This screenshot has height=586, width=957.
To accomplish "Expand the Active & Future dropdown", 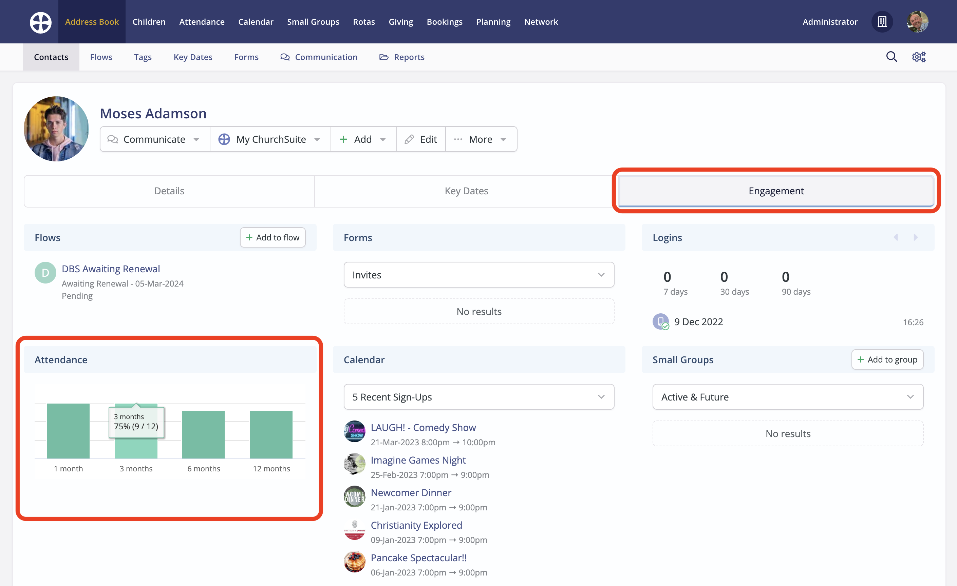I will pyautogui.click(x=787, y=397).
